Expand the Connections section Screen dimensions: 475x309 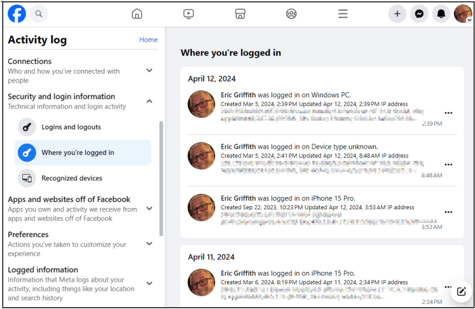coord(149,71)
